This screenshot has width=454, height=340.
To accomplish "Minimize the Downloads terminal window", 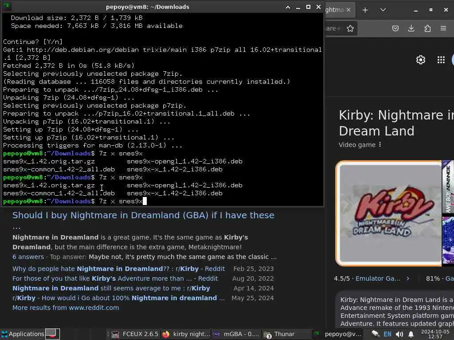I will 298,7.
